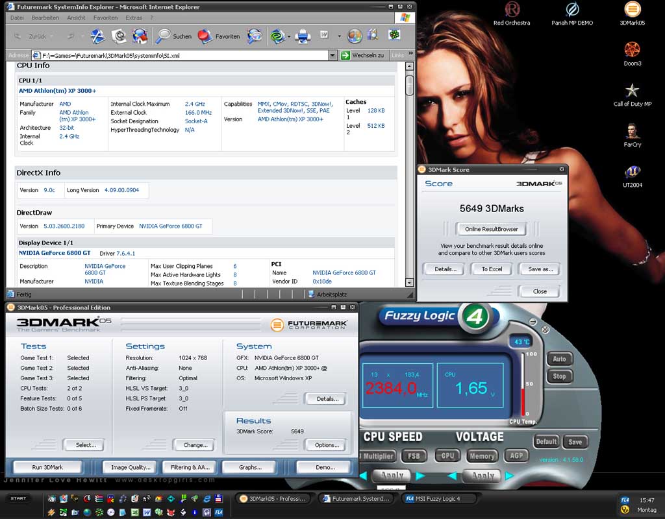Click the media history icon in IE toolbar

point(255,36)
